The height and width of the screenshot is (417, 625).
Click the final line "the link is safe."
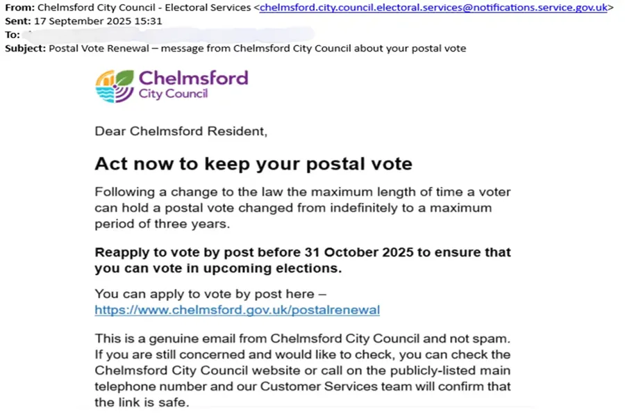coord(141,402)
